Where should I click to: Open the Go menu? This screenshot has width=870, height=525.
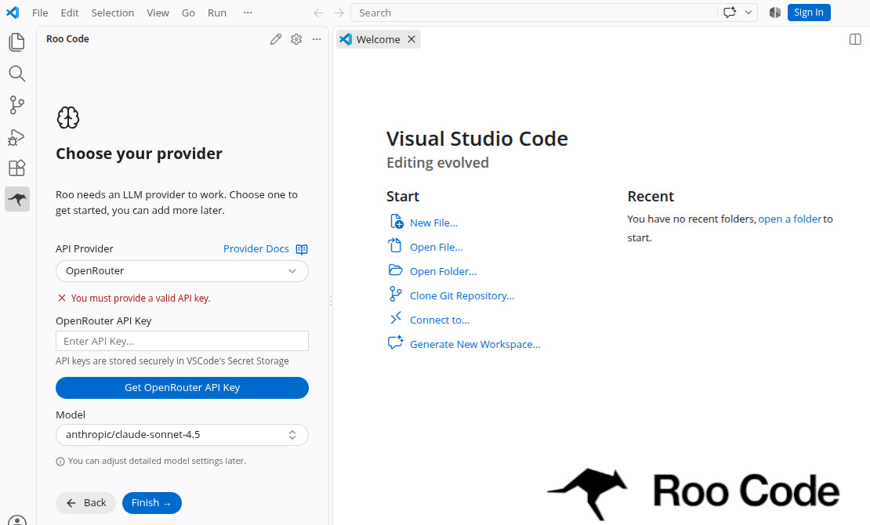188,13
